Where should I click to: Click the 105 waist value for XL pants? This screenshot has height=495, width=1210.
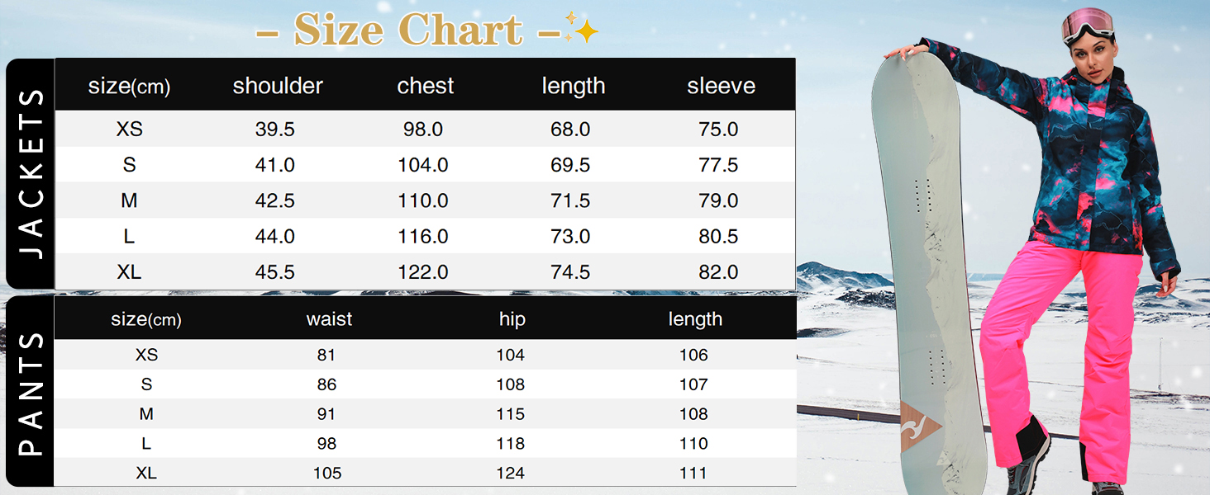coord(327,473)
